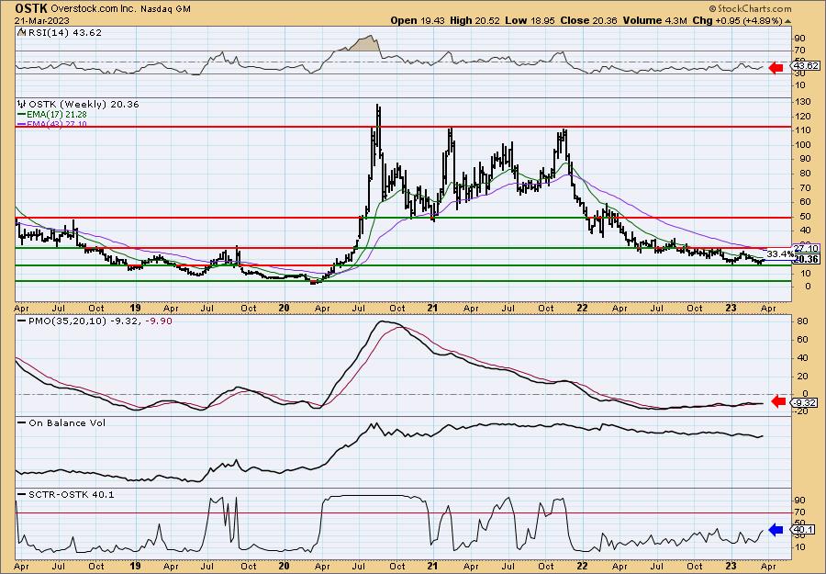Image resolution: width=826 pixels, height=574 pixels.
Task: Click the On Balance Vol legend label
Action: coord(66,422)
